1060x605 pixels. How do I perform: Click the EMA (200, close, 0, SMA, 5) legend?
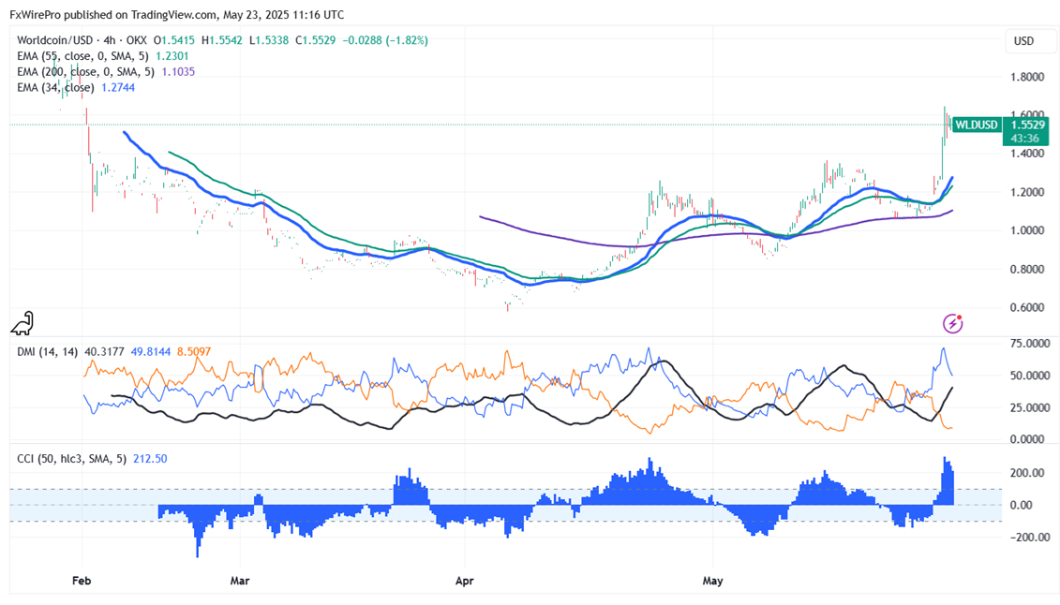click(87, 71)
